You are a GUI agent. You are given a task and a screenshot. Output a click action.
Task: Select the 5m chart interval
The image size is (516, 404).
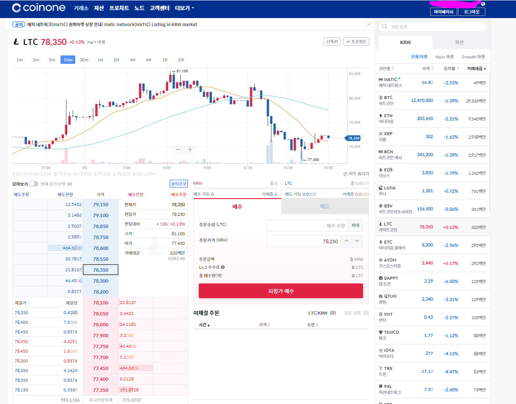(x=52, y=60)
